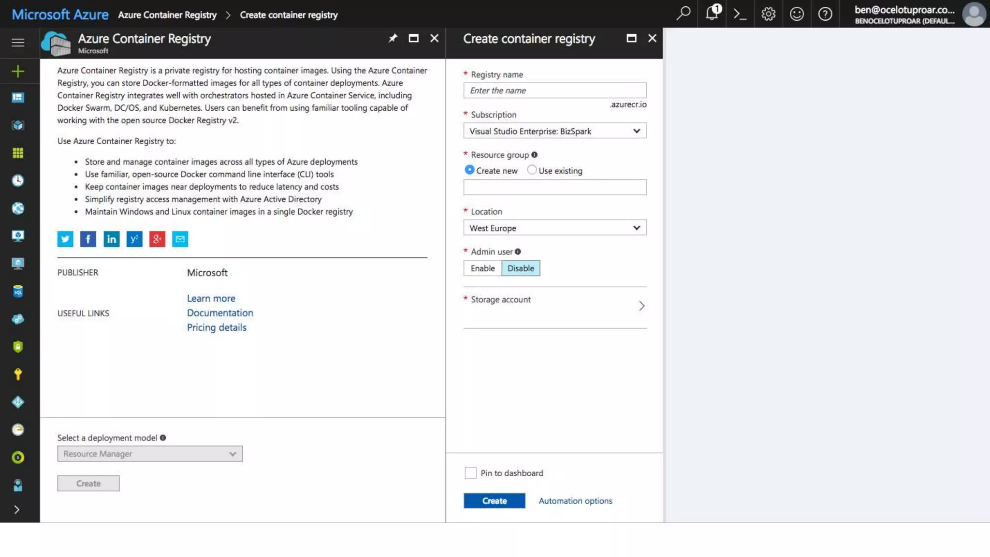Click the feedback smiley icon
The height and width of the screenshot is (557, 990).
pos(797,14)
